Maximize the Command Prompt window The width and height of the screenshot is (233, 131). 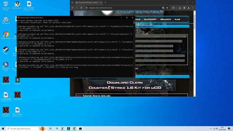[127, 17]
